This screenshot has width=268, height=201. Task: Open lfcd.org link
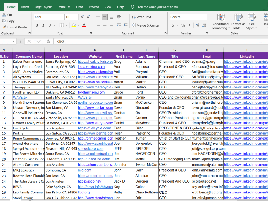(84, 192)
